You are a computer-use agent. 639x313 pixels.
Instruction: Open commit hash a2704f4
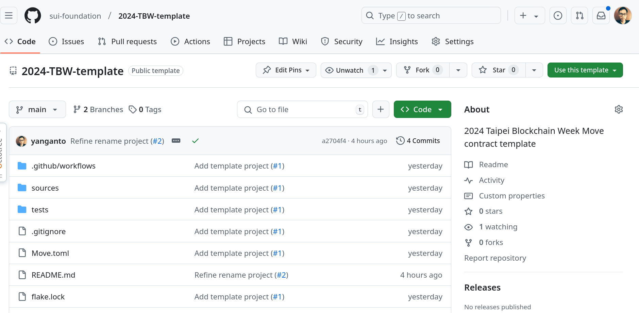point(334,141)
